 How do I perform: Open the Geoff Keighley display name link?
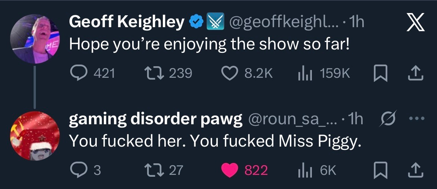[x=127, y=23]
